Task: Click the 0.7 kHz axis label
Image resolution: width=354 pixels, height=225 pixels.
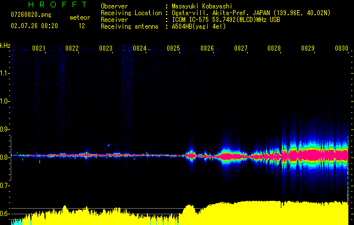Action: point(5,186)
